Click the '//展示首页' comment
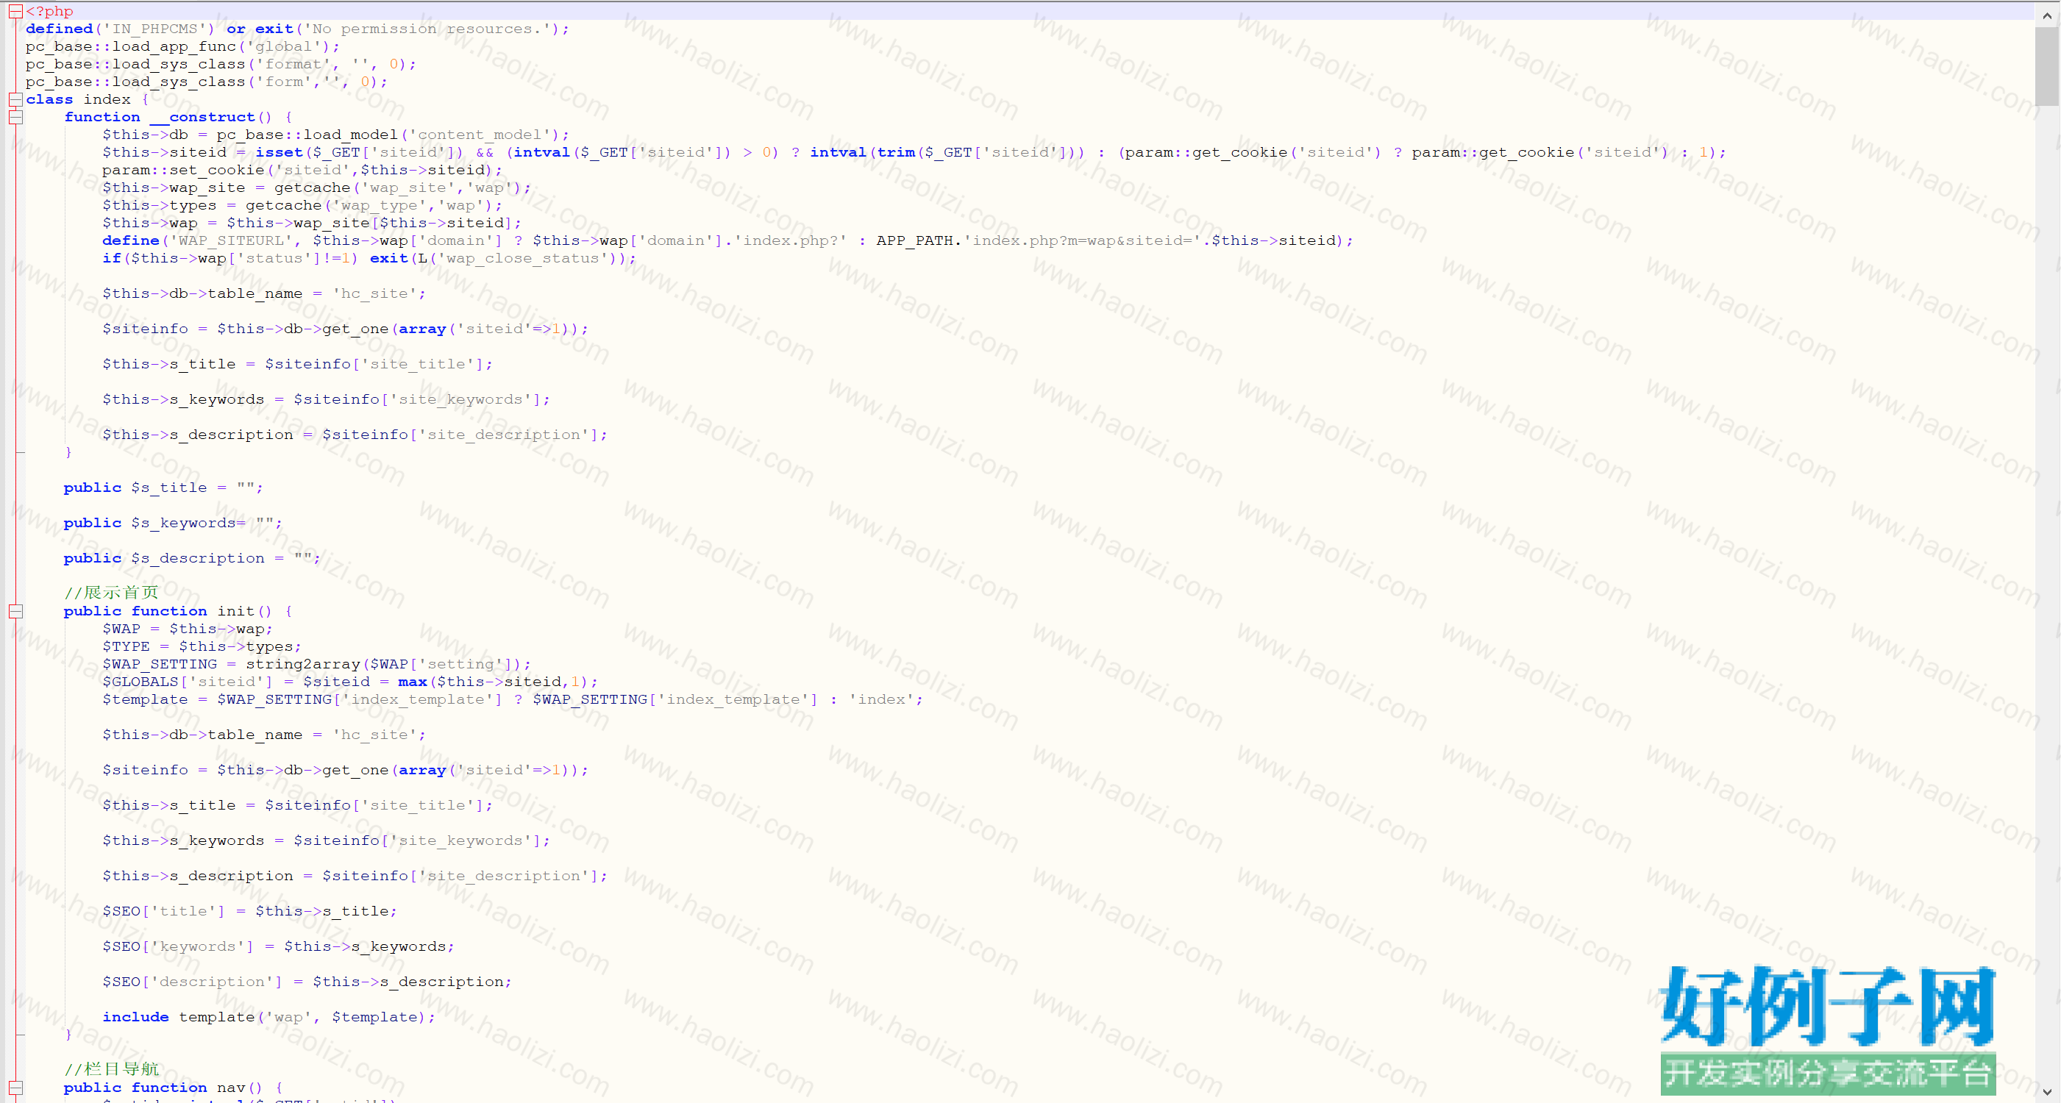2061x1103 pixels. [111, 593]
